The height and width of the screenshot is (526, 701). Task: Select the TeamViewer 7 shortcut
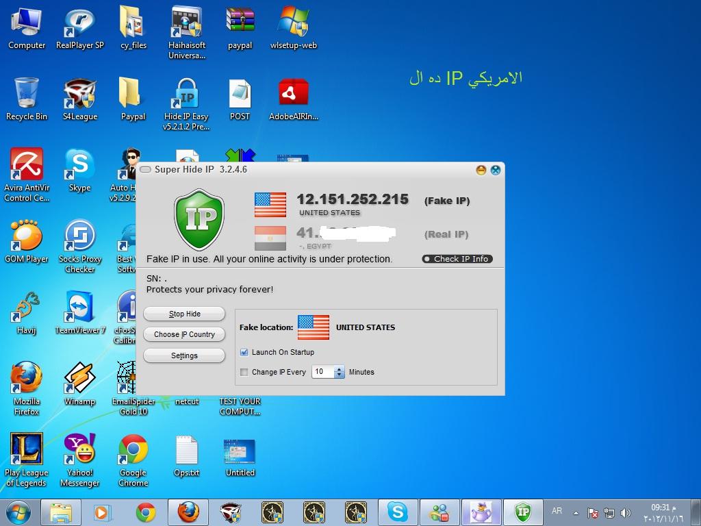[79, 313]
